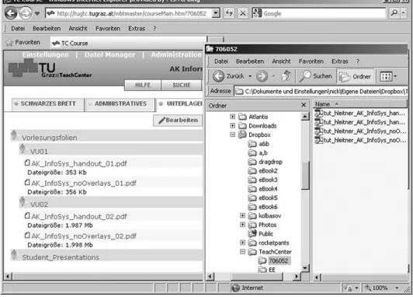Open the browser Extras menu
413x297 pixels.
click(137, 28)
